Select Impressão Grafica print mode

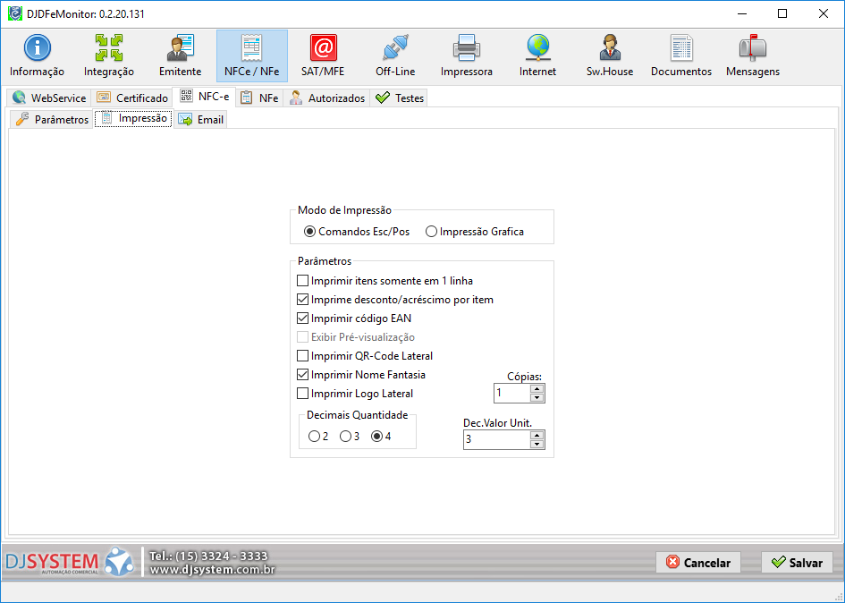click(475, 232)
